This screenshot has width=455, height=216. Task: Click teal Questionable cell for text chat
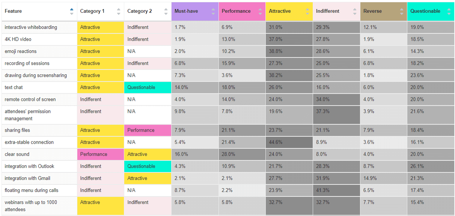[x=141, y=87]
